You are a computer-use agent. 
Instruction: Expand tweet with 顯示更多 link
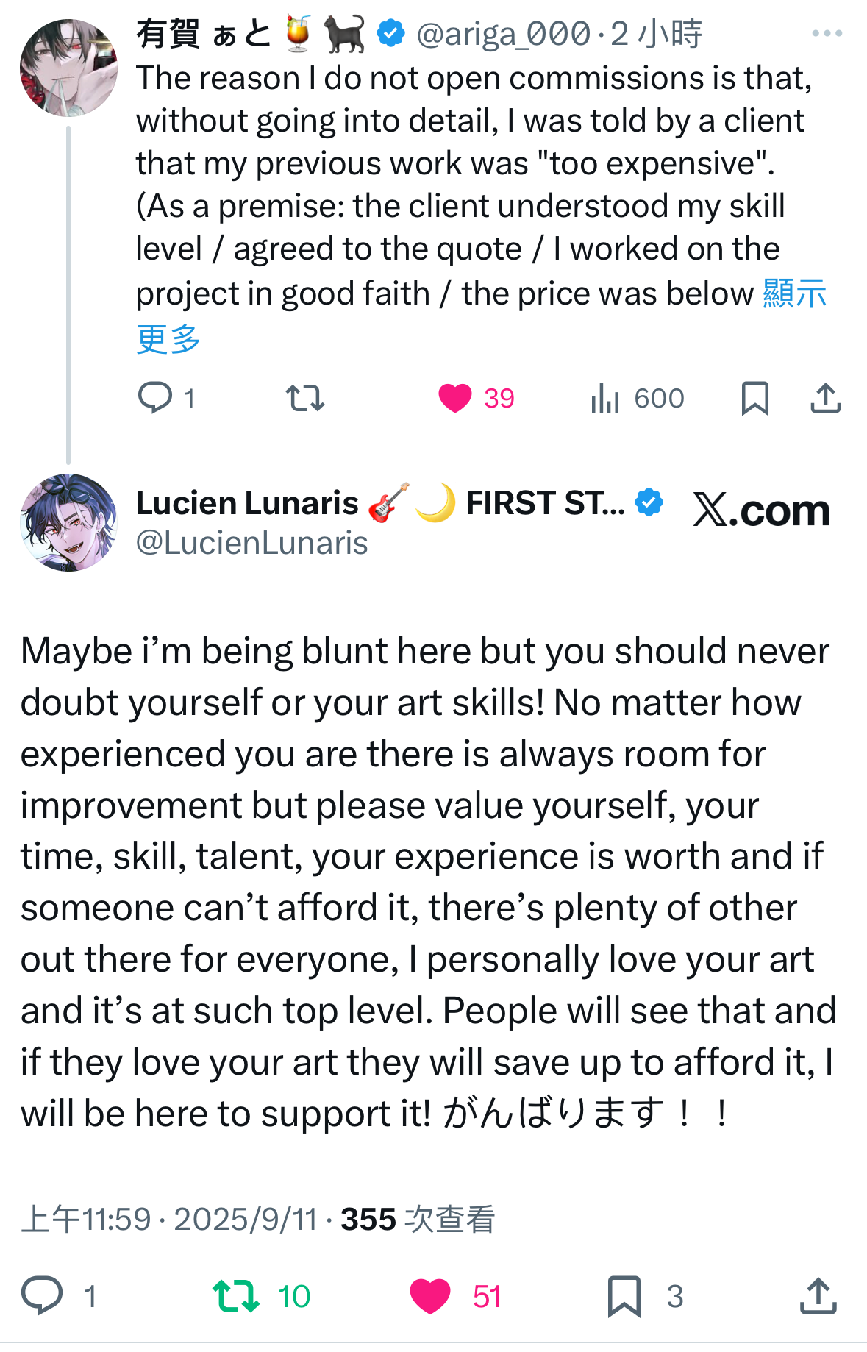794,293
